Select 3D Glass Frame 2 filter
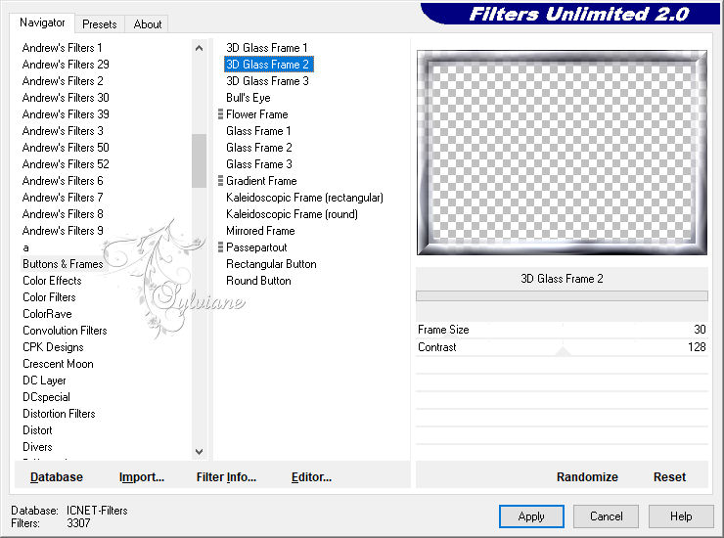 [x=268, y=65]
